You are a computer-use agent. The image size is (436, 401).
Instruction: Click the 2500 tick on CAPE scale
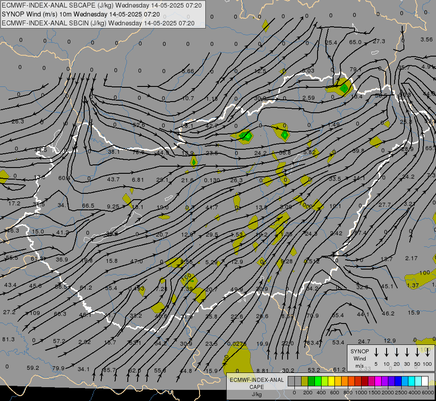[401, 393]
